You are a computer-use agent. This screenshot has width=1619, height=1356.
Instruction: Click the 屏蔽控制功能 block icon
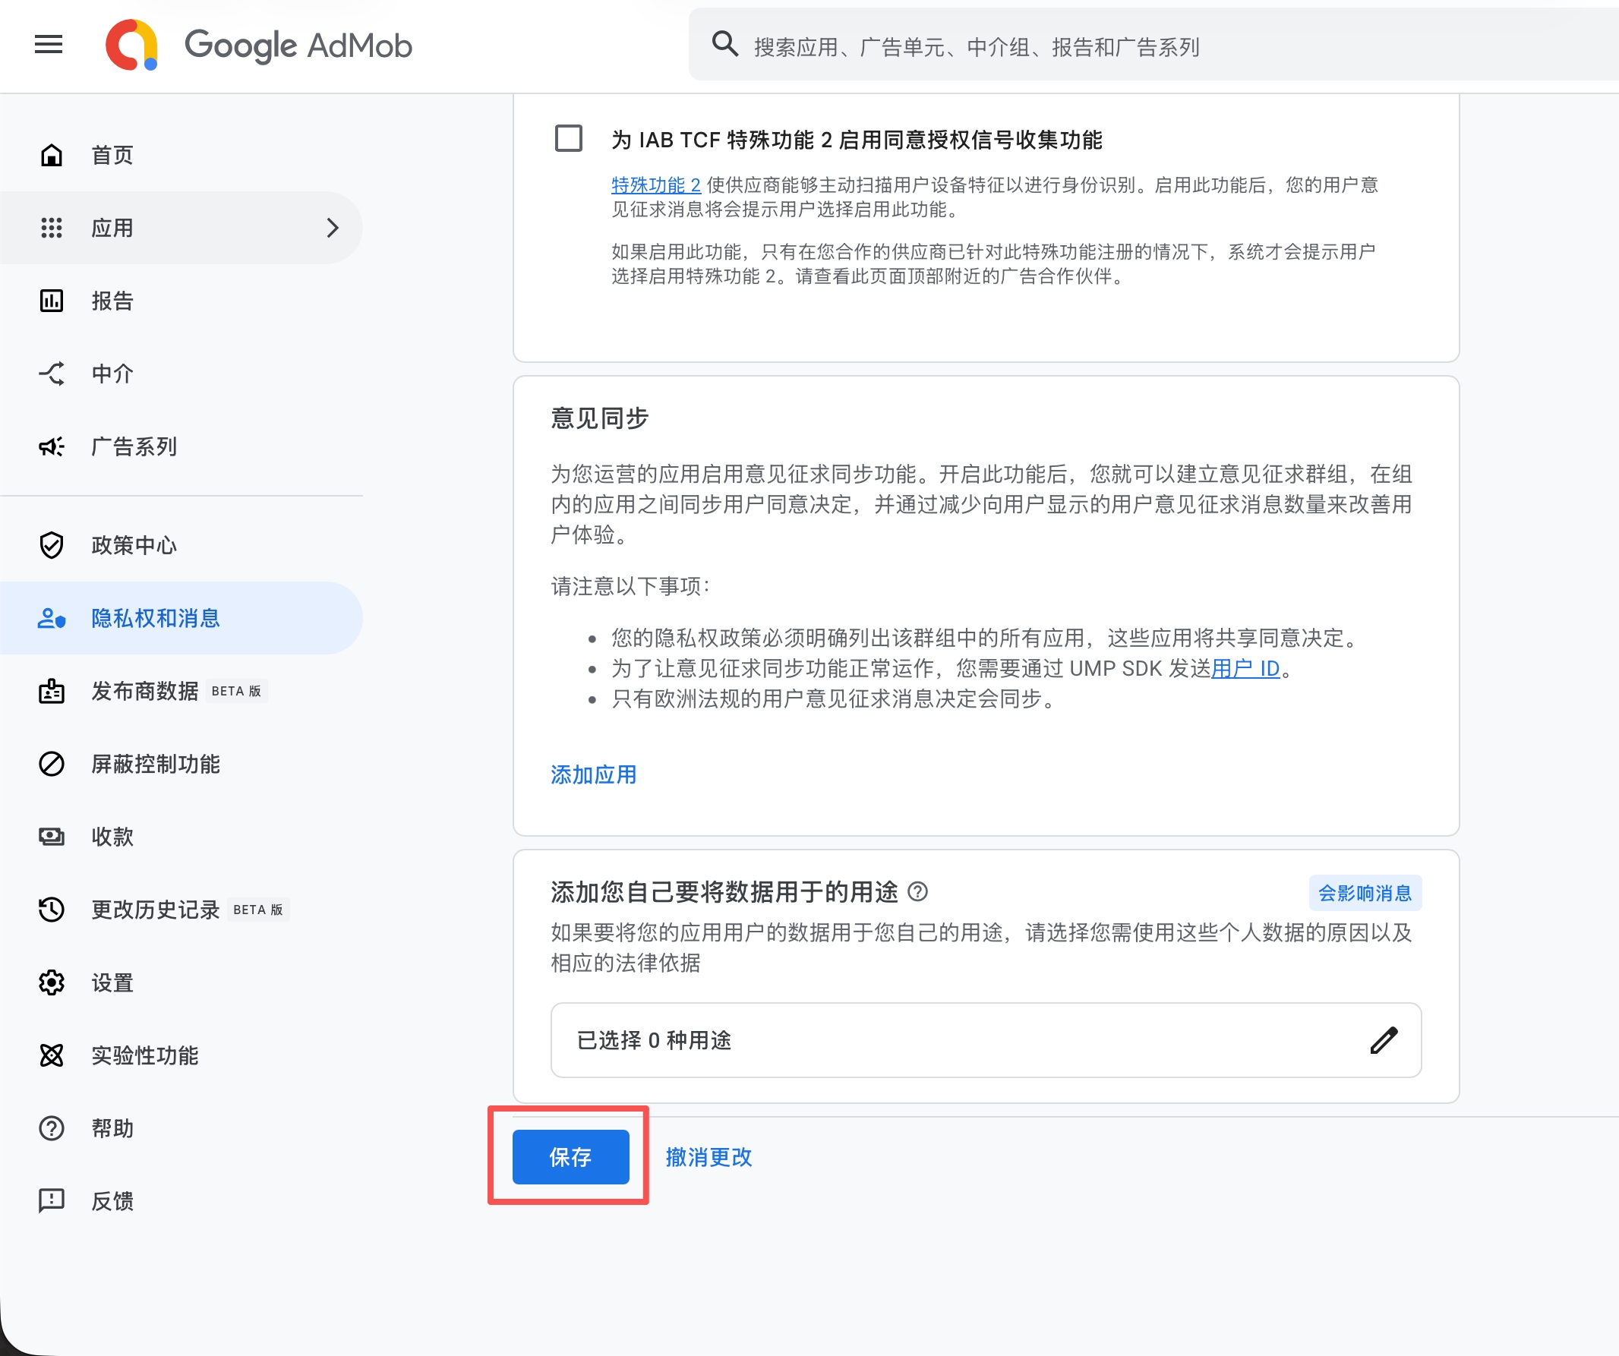pos(52,764)
